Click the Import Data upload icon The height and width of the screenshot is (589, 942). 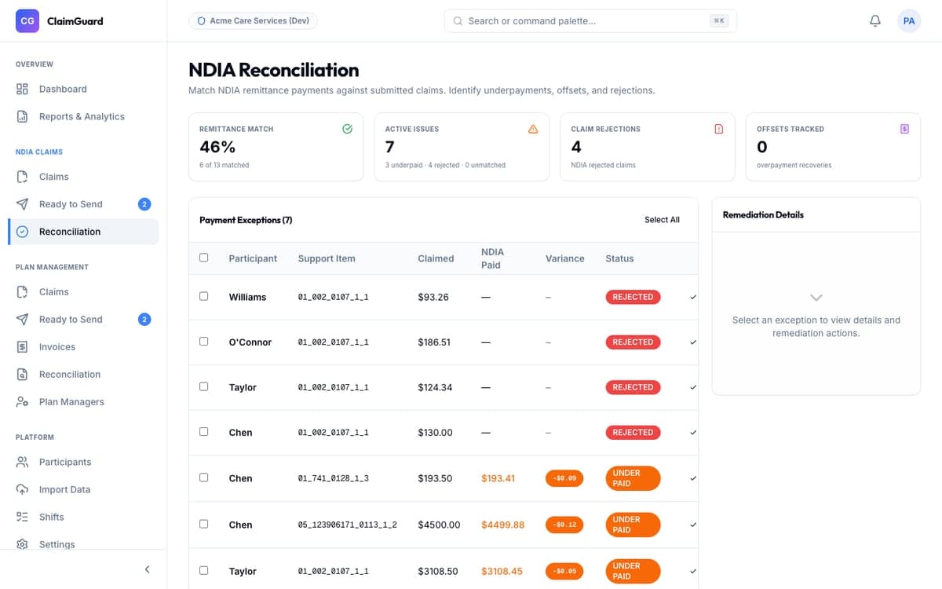pos(23,489)
